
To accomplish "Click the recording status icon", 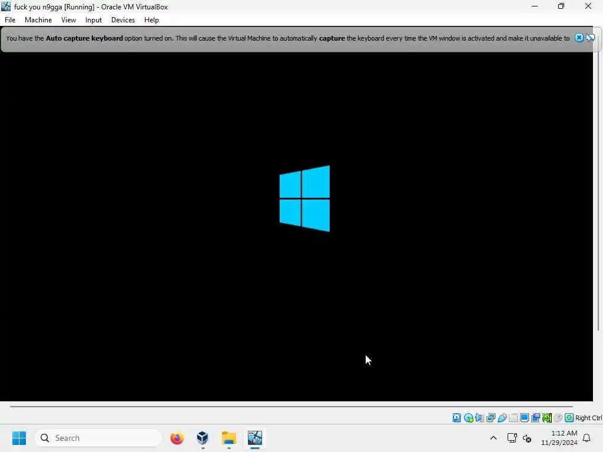I will click(535, 417).
